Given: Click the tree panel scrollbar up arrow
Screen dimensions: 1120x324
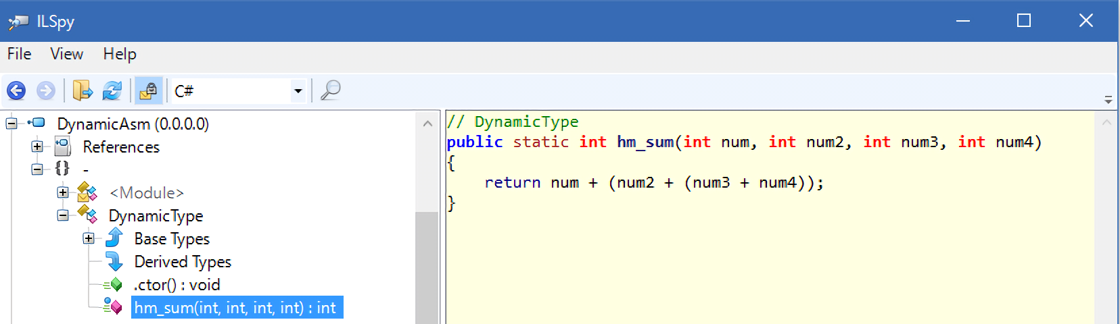Looking at the screenshot, I should (427, 124).
